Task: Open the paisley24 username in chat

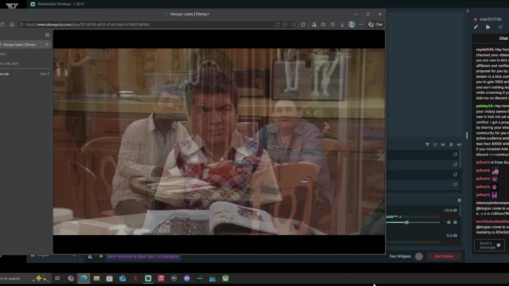Action: (484, 106)
